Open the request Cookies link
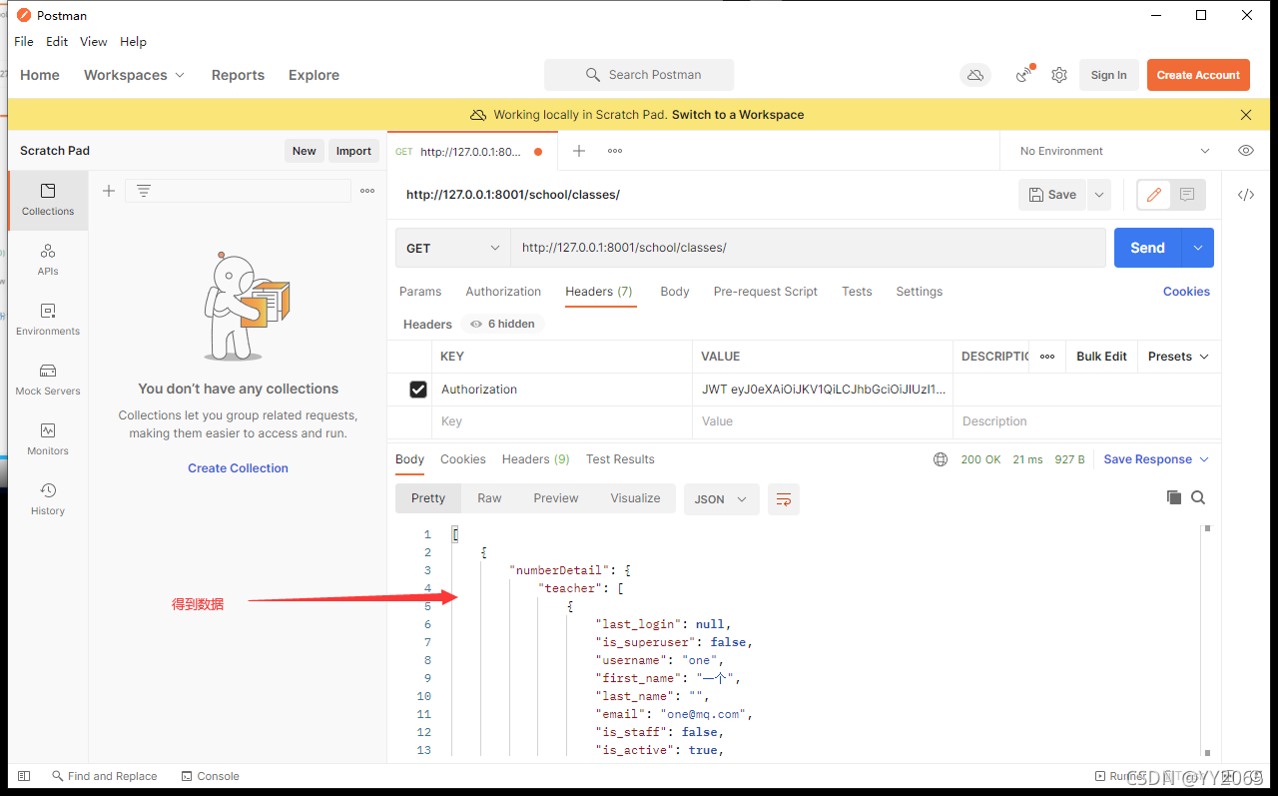 tap(1186, 292)
